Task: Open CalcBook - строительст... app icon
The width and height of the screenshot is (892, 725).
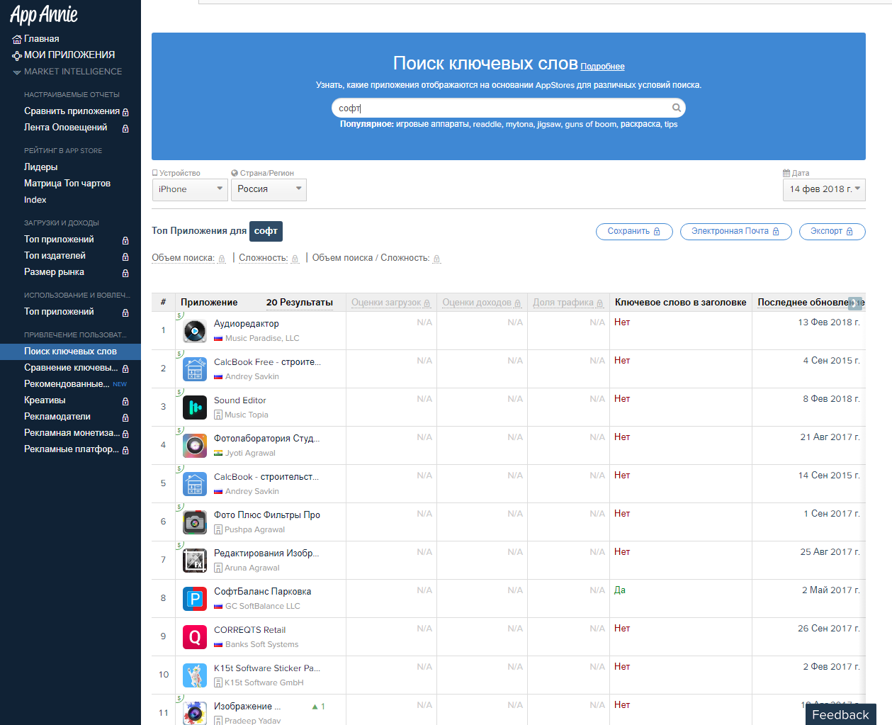Action: pos(195,484)
